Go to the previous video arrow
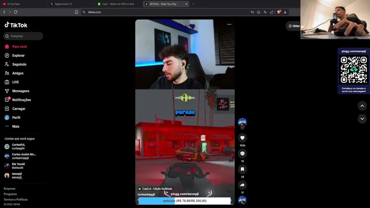 tap(362, 106)
